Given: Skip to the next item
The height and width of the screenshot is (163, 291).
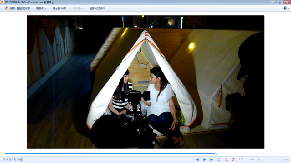Looking at the screenshot, I should [211, 159].
